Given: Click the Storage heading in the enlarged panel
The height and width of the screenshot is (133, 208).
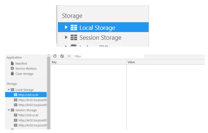Looking at the screenshot, I should (x=72, y=16).
